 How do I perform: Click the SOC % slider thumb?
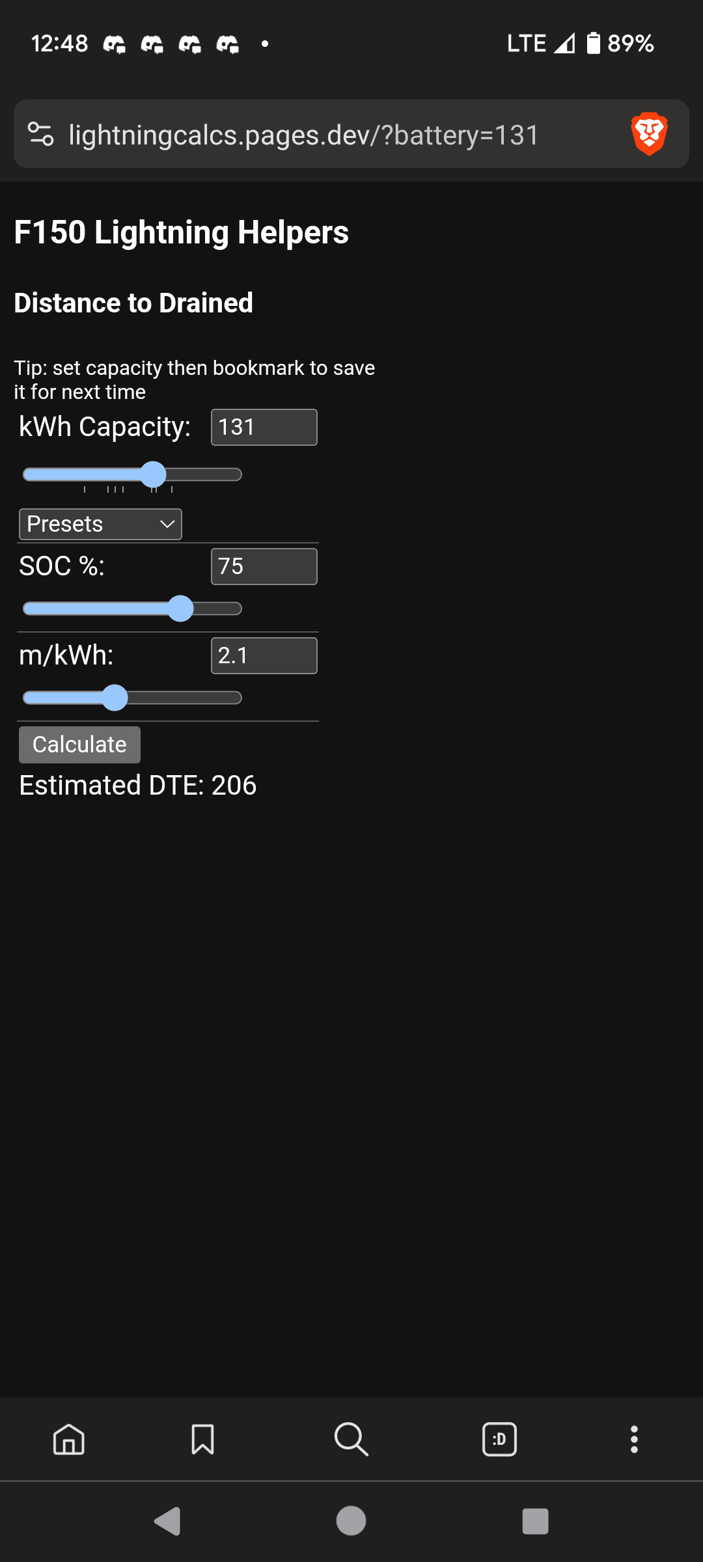pos(180,609)
